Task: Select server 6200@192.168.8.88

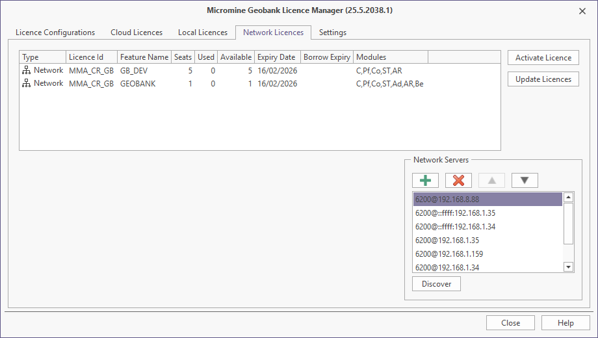Action: (x=487, y=200)
